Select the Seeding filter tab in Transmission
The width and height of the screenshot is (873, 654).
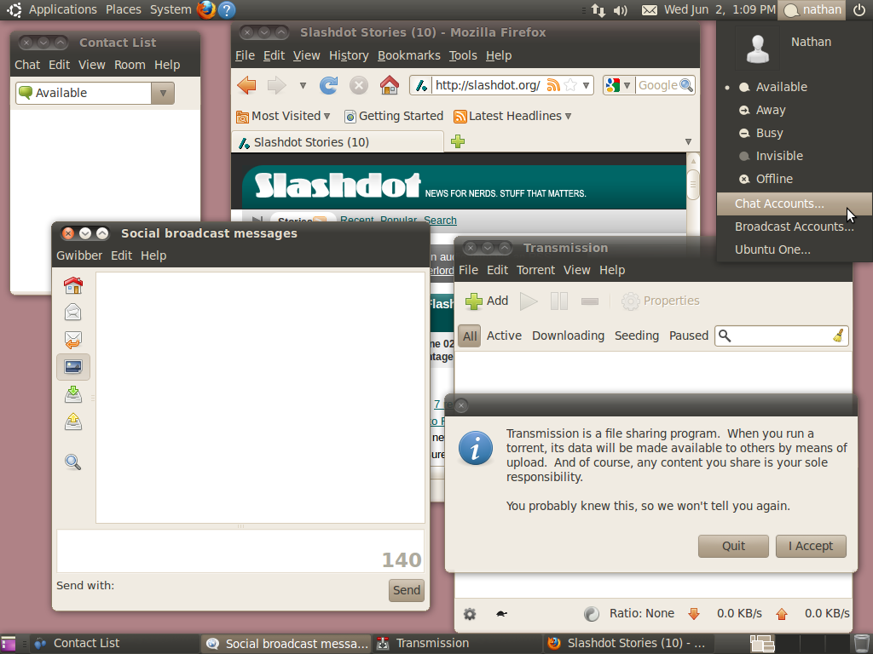[637, 336]
